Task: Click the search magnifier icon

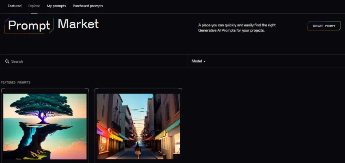Action: pos(7,61)
